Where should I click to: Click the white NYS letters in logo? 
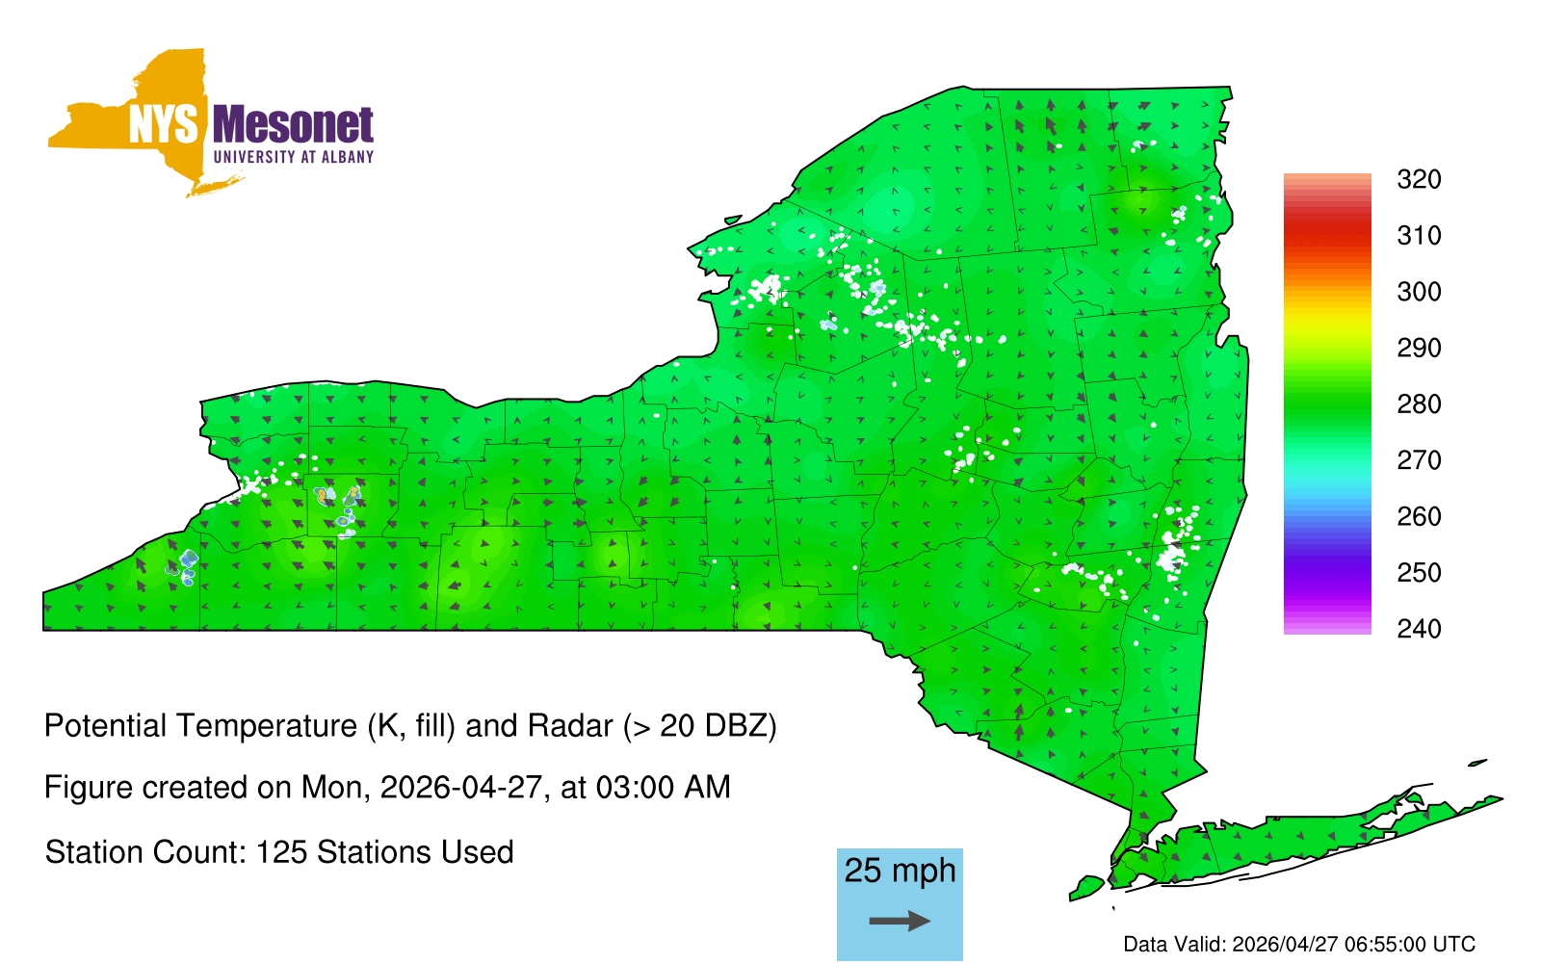coord(164,125)
